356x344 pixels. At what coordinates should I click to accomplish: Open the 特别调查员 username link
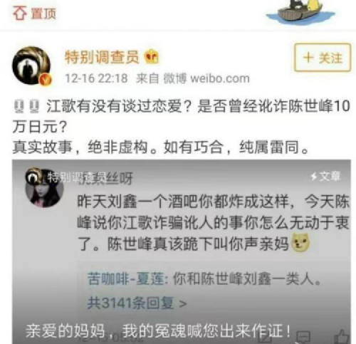(102, 57)
